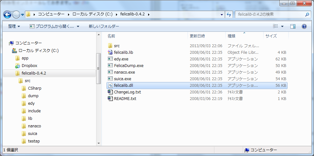Click the 新しいフォルダー button
Viewport: 314px width, 156px height.
coord(104,26)
